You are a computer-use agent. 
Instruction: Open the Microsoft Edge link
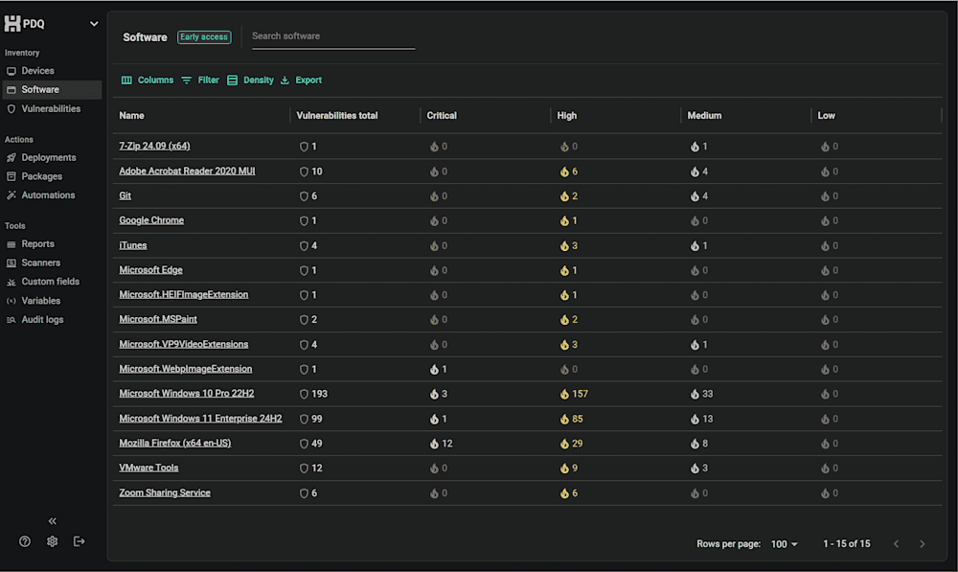pos(150,269)
